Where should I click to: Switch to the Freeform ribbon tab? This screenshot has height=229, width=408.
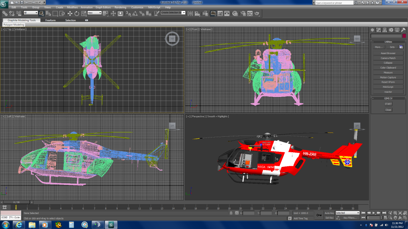(x=51, y=20)
